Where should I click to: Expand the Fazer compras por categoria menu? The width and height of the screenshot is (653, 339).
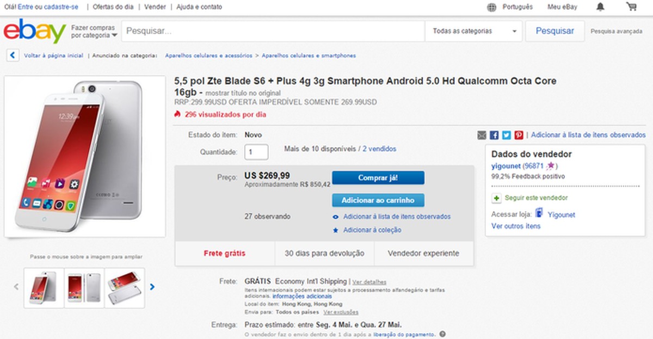point(93,32)
